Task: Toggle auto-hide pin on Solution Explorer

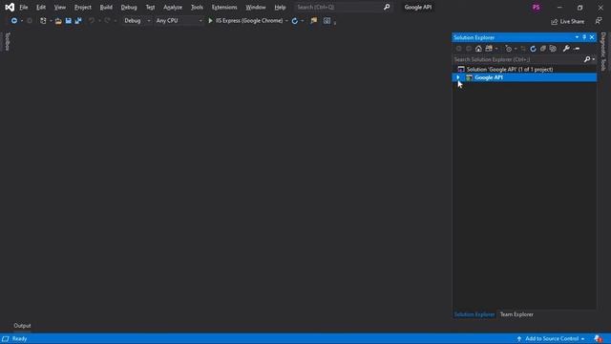Action: point(584,37)
